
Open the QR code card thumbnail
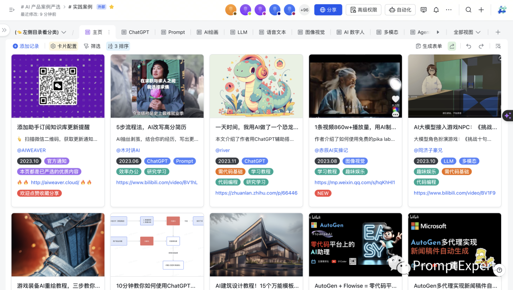[58, 86]
